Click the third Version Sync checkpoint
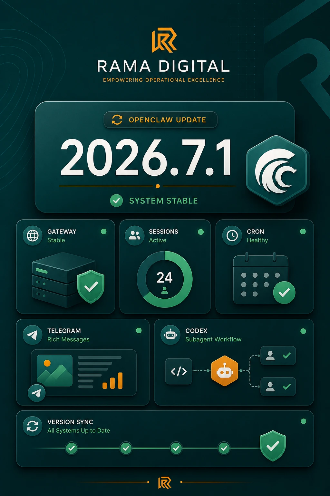This screenshot has height=496, width=330. tap(176, 448)
